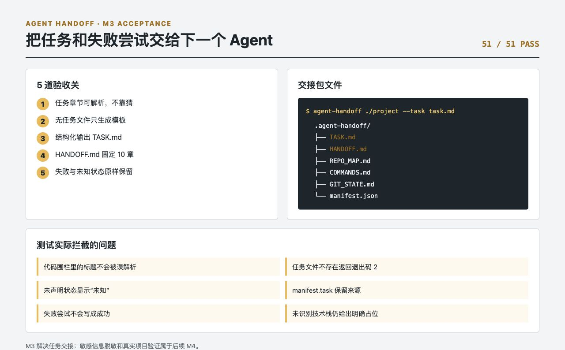Image resolution: width=565 pixels, height=350 pixels.
Task: Click the "5 道验收关" heading
Action: (58, 86)
